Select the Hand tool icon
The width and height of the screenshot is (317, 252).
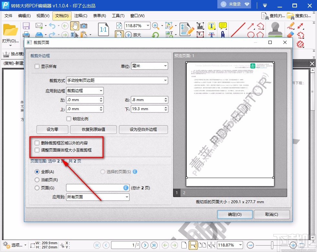click(75, 26)
